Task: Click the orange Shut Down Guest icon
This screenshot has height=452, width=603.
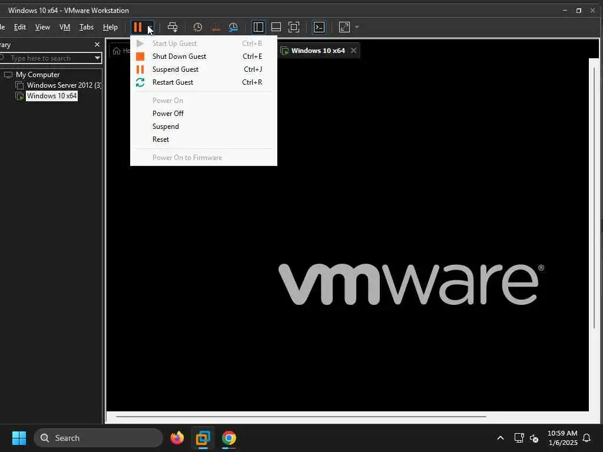Action: (x=140, y=56)
